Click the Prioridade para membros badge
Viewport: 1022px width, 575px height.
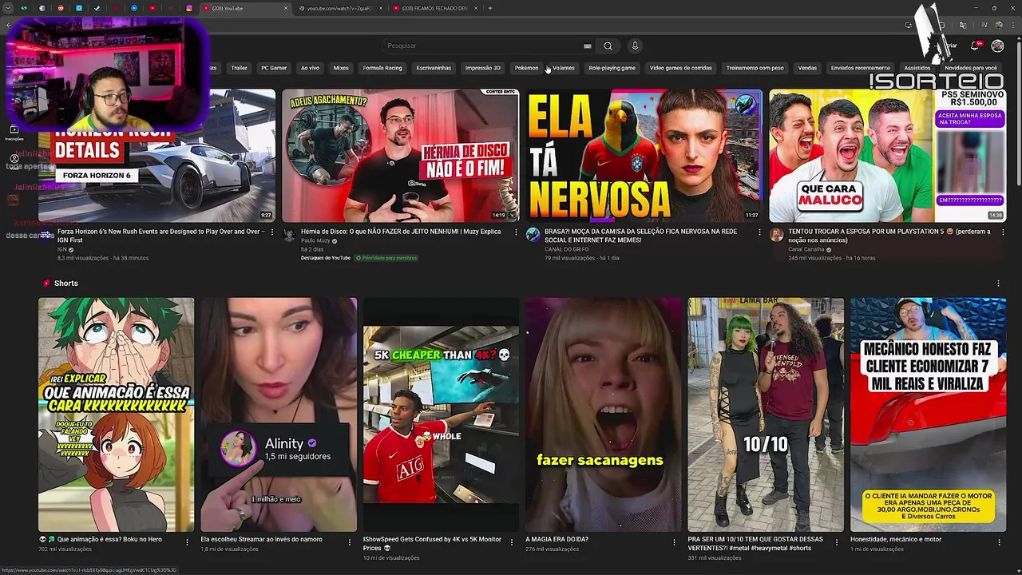386,258
